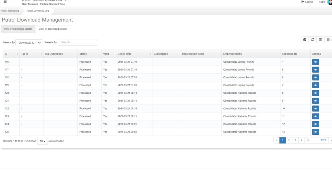Click the user avatar icon
Screen dimensions: 332x172
pyautogui.click(x=330, y=2)
